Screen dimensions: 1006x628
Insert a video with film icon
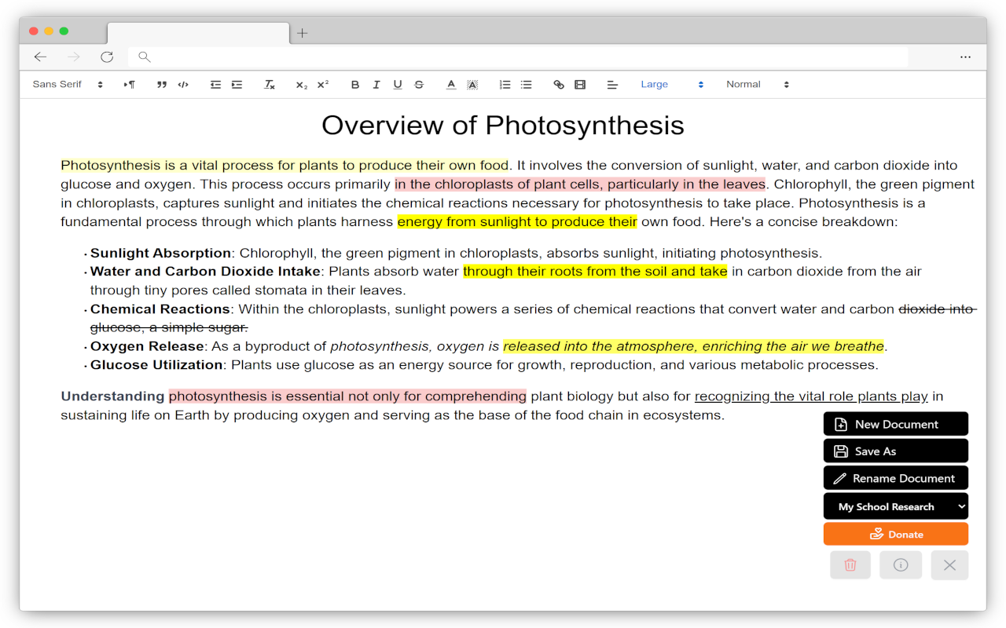[x=580, y=85]
